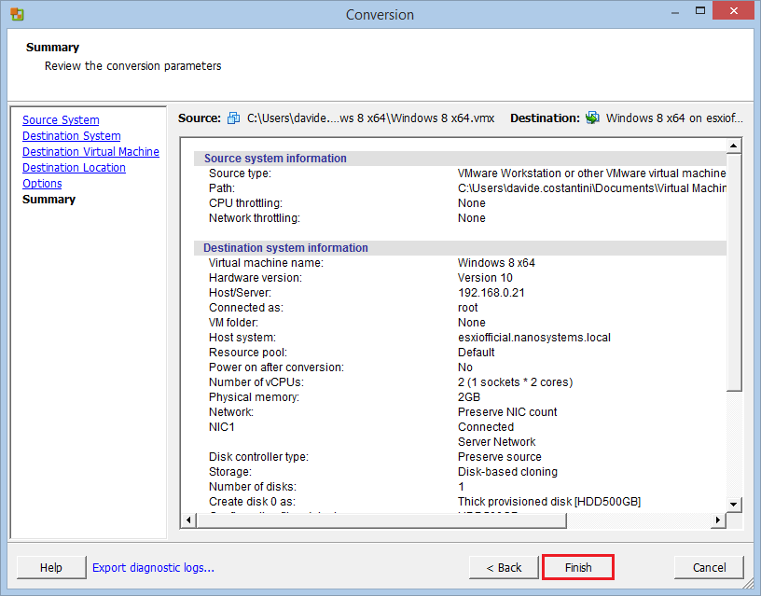Click the Disk-based cloning value
The height and width of the screenshot is (596, 761).
tap(507, 472)
